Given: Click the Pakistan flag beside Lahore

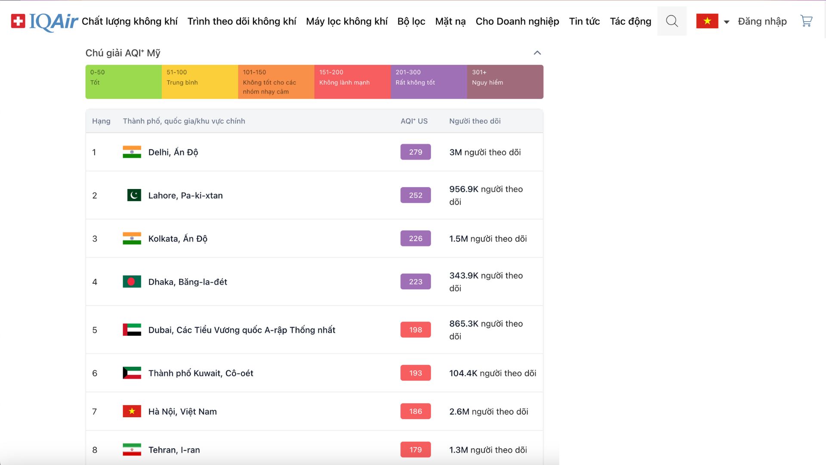Looking at the screenshot, I should (x=134, y=195).
